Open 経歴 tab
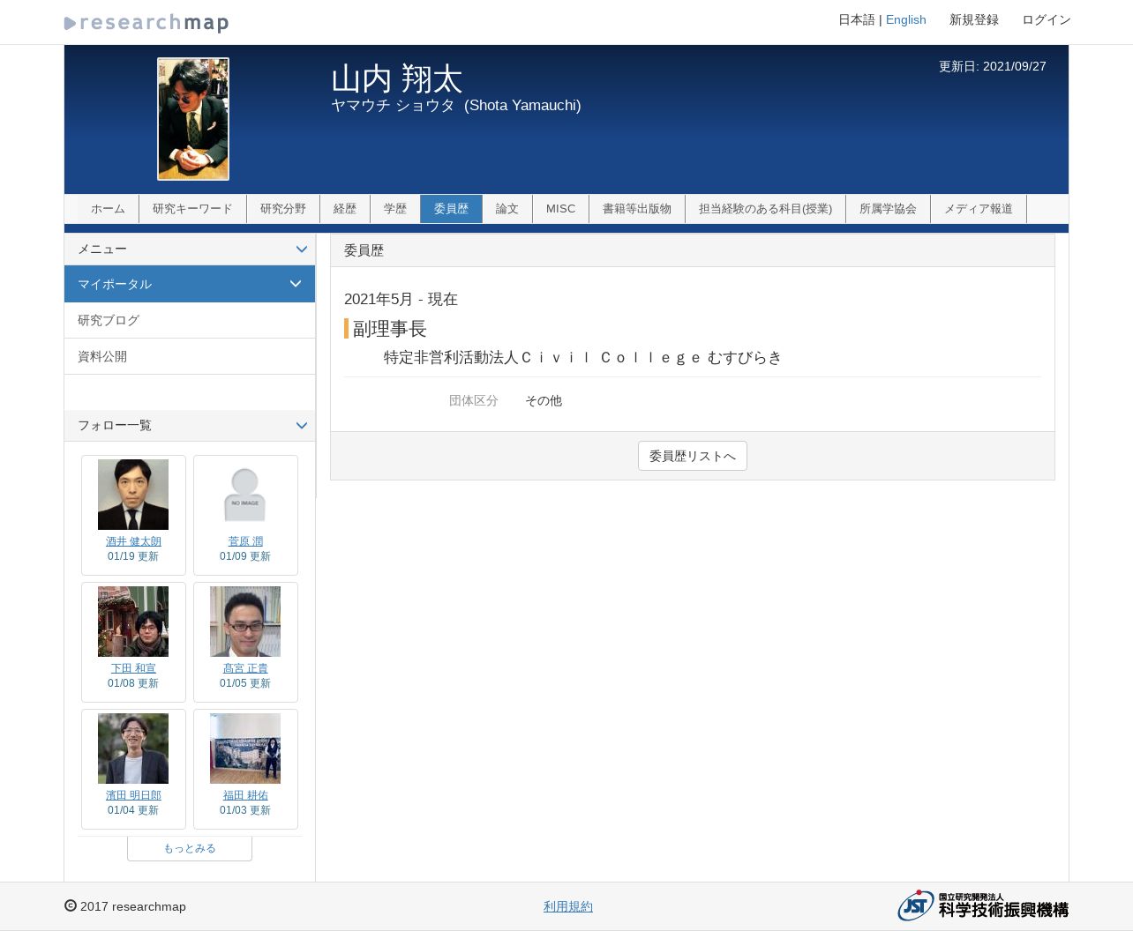Viewport: 1133px width, 931px height. (x=345, y=209)
